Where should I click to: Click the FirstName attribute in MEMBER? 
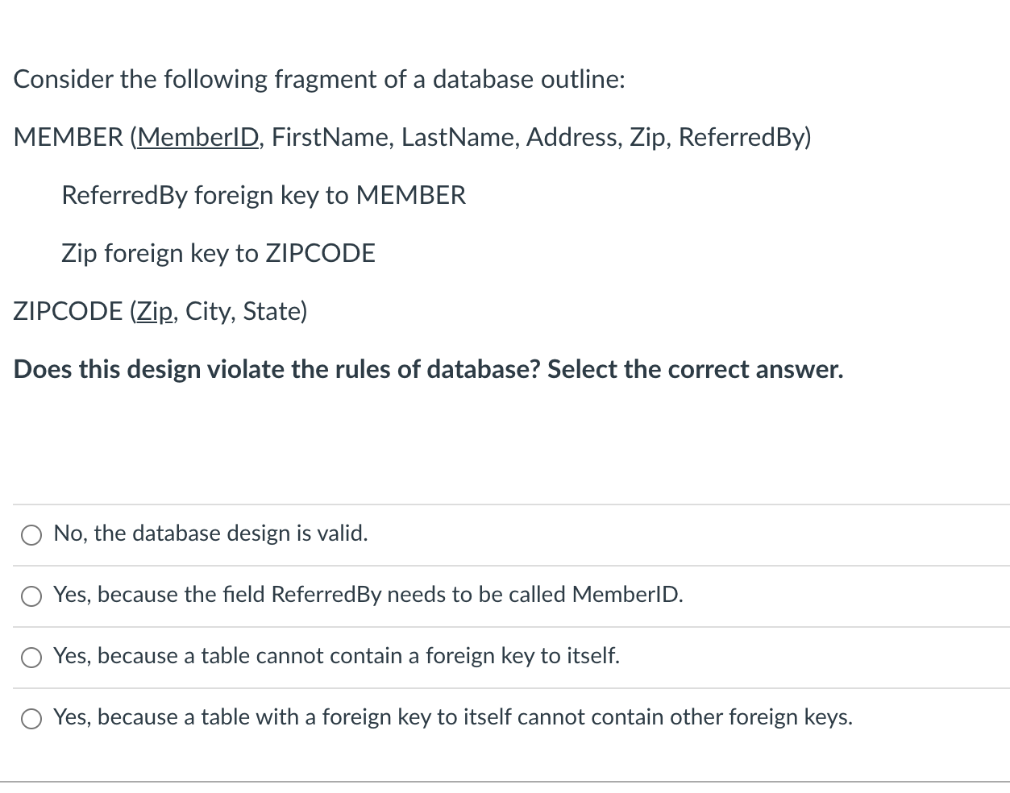pos(331,138)
